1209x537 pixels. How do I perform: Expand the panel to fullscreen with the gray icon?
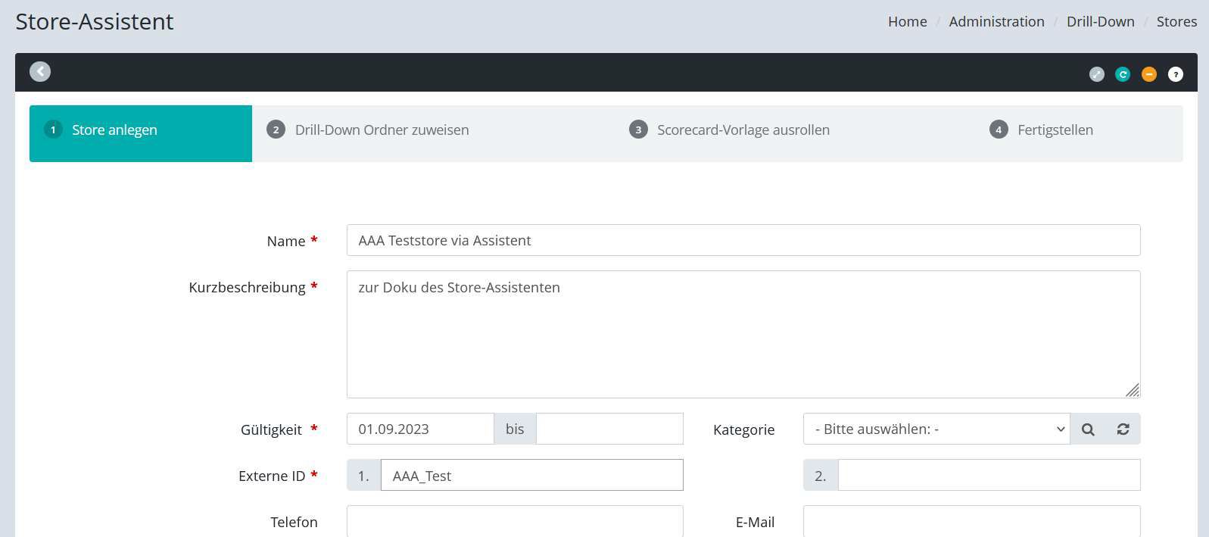click(1096, 74)
